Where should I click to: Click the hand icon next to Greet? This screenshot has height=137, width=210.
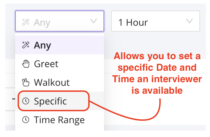[x=26, y=64]
